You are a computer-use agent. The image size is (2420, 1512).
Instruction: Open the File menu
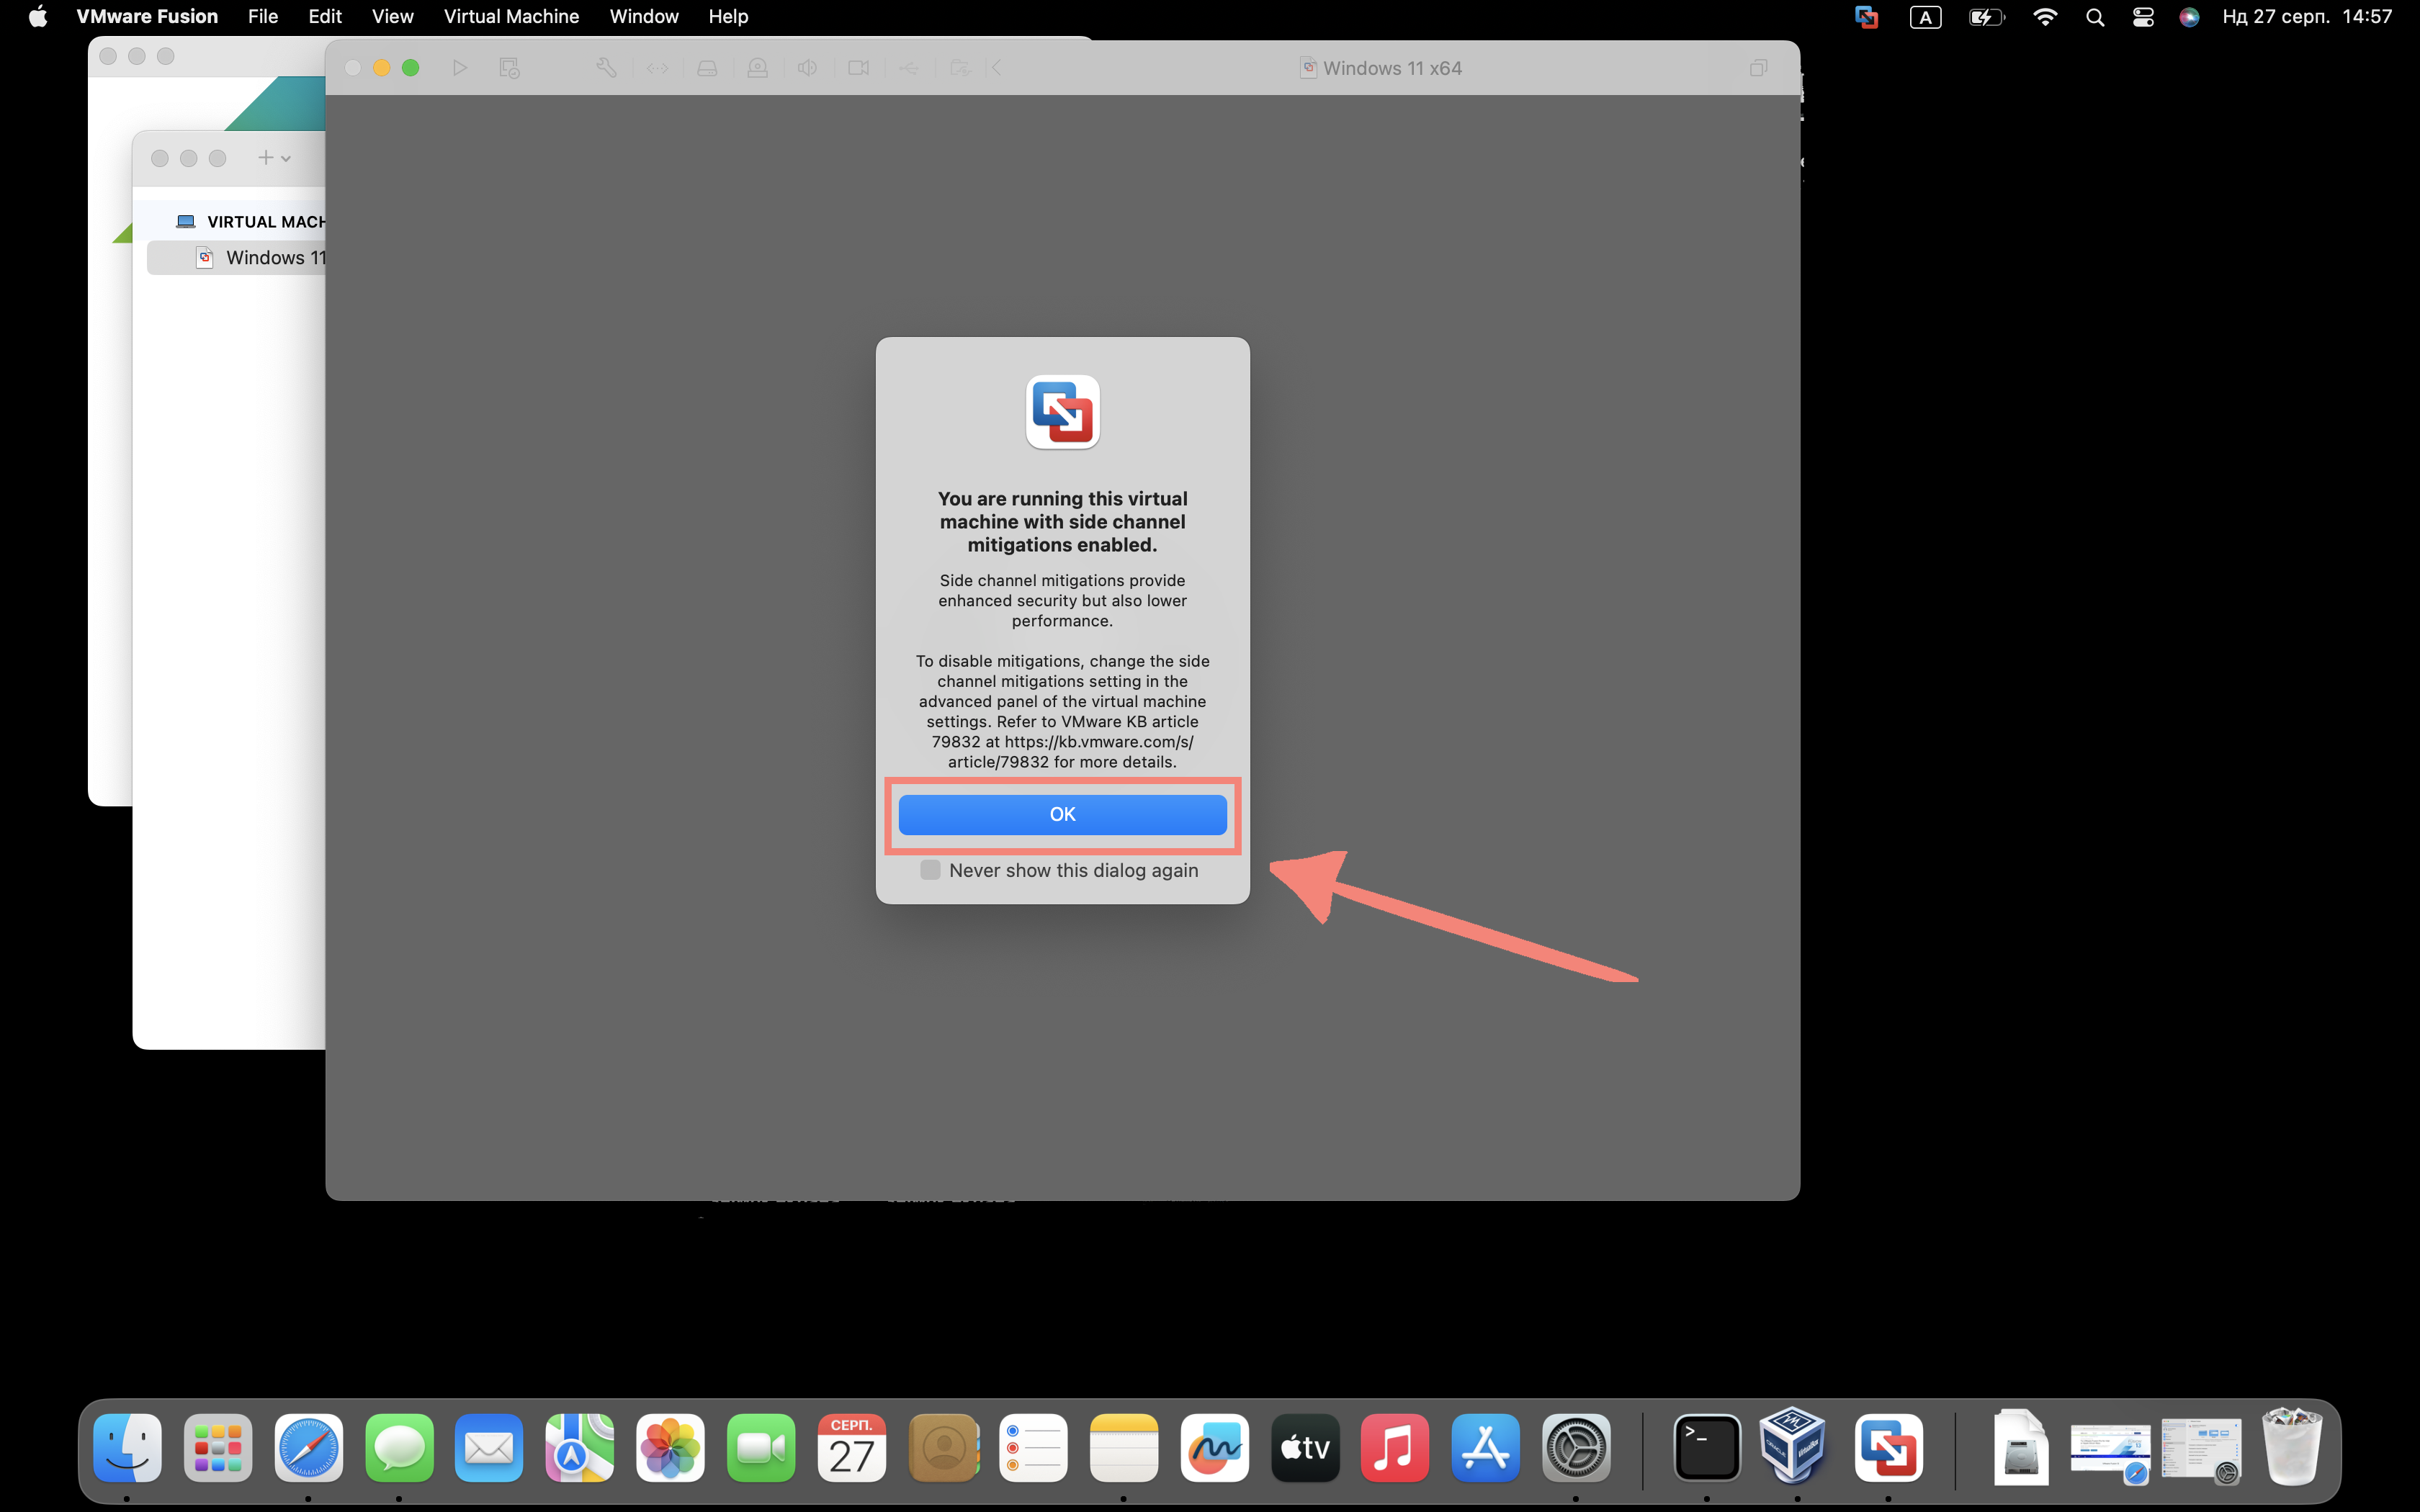click(263, 16)
